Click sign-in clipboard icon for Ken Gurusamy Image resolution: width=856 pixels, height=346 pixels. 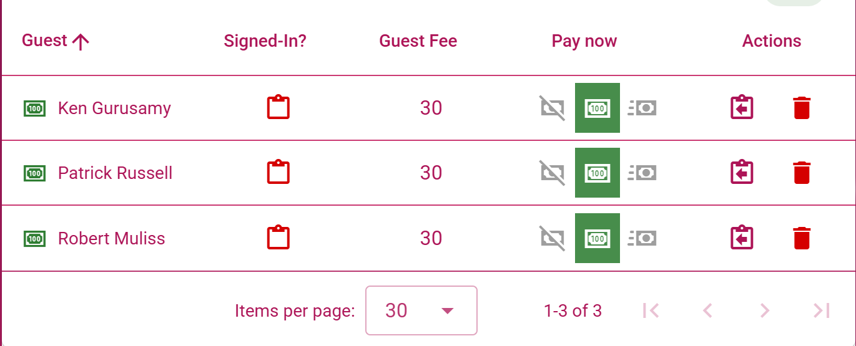pyautogui.click(x=278, y=108)
